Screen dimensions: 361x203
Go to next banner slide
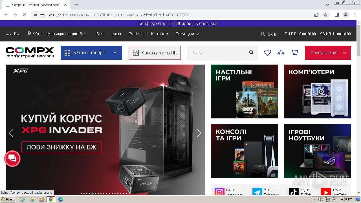tap(199, 133)
